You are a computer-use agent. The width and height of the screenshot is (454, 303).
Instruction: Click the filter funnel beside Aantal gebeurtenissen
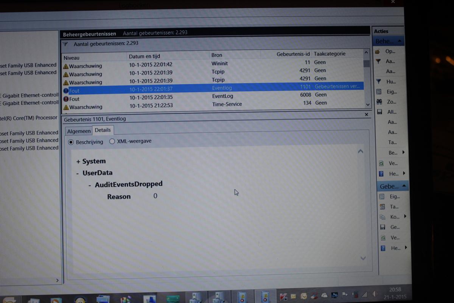65,44
